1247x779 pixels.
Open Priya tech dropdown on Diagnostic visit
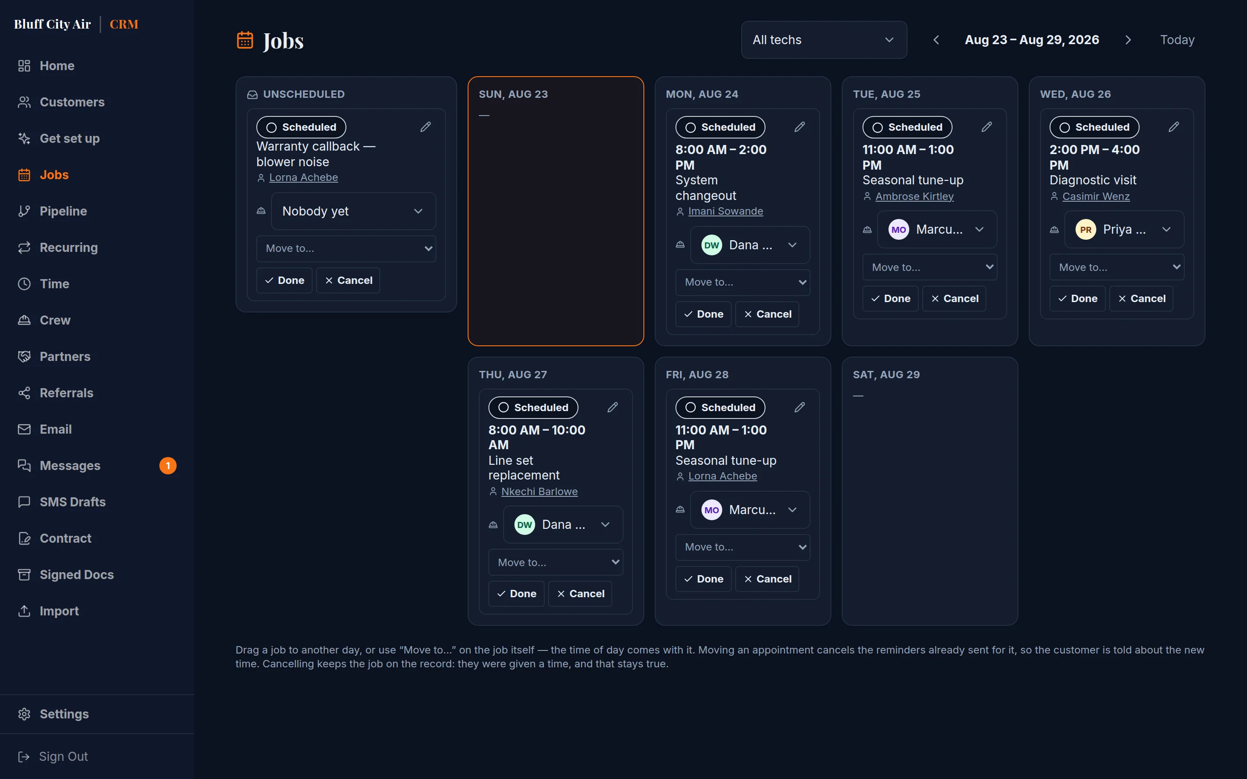(x=1124, y=229)
